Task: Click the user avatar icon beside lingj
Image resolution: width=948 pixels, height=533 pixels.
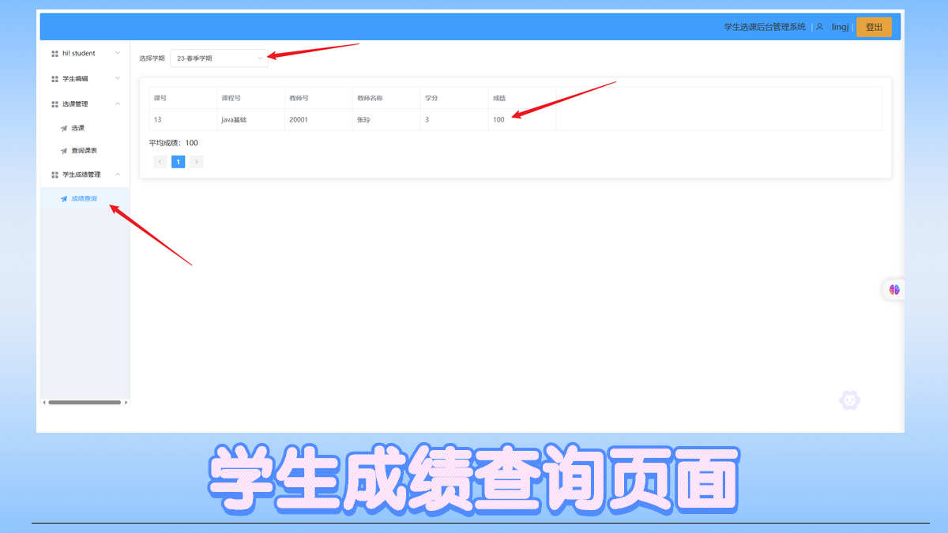Action: [820, 27]
